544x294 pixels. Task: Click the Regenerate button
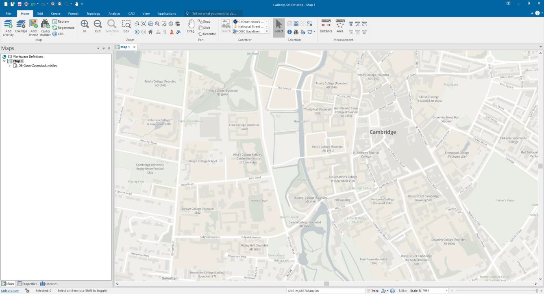pos(63,28)
